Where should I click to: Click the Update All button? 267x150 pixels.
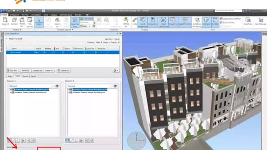click(64, 70)
